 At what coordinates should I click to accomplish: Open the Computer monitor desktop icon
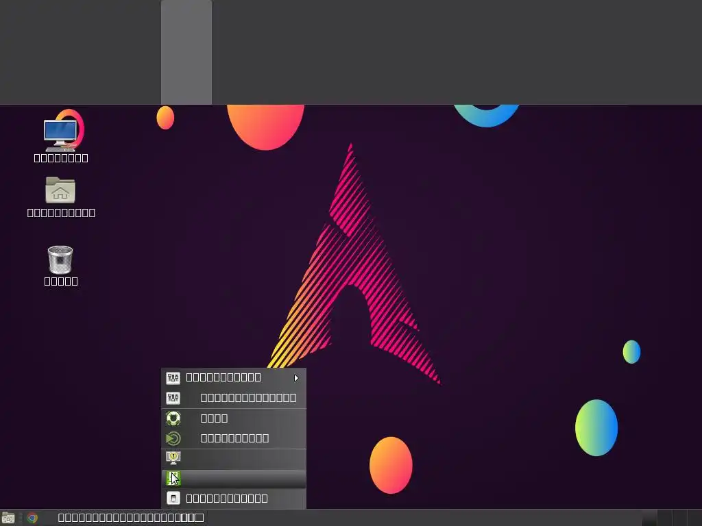[60, 135]
